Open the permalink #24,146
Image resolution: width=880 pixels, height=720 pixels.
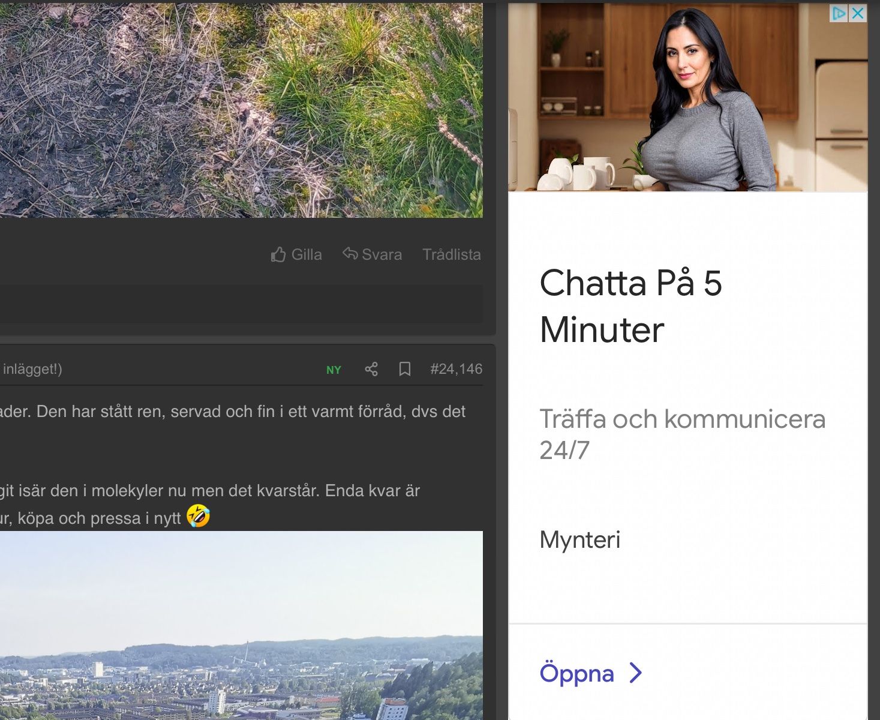point(456,369)
